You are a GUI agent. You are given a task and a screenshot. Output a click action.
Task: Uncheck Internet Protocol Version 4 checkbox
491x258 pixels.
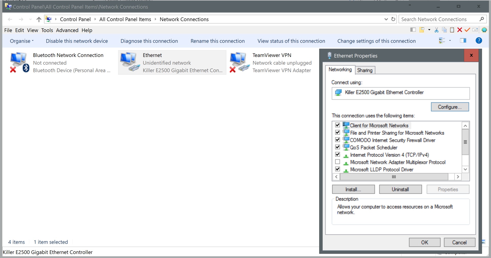point(338,154)
